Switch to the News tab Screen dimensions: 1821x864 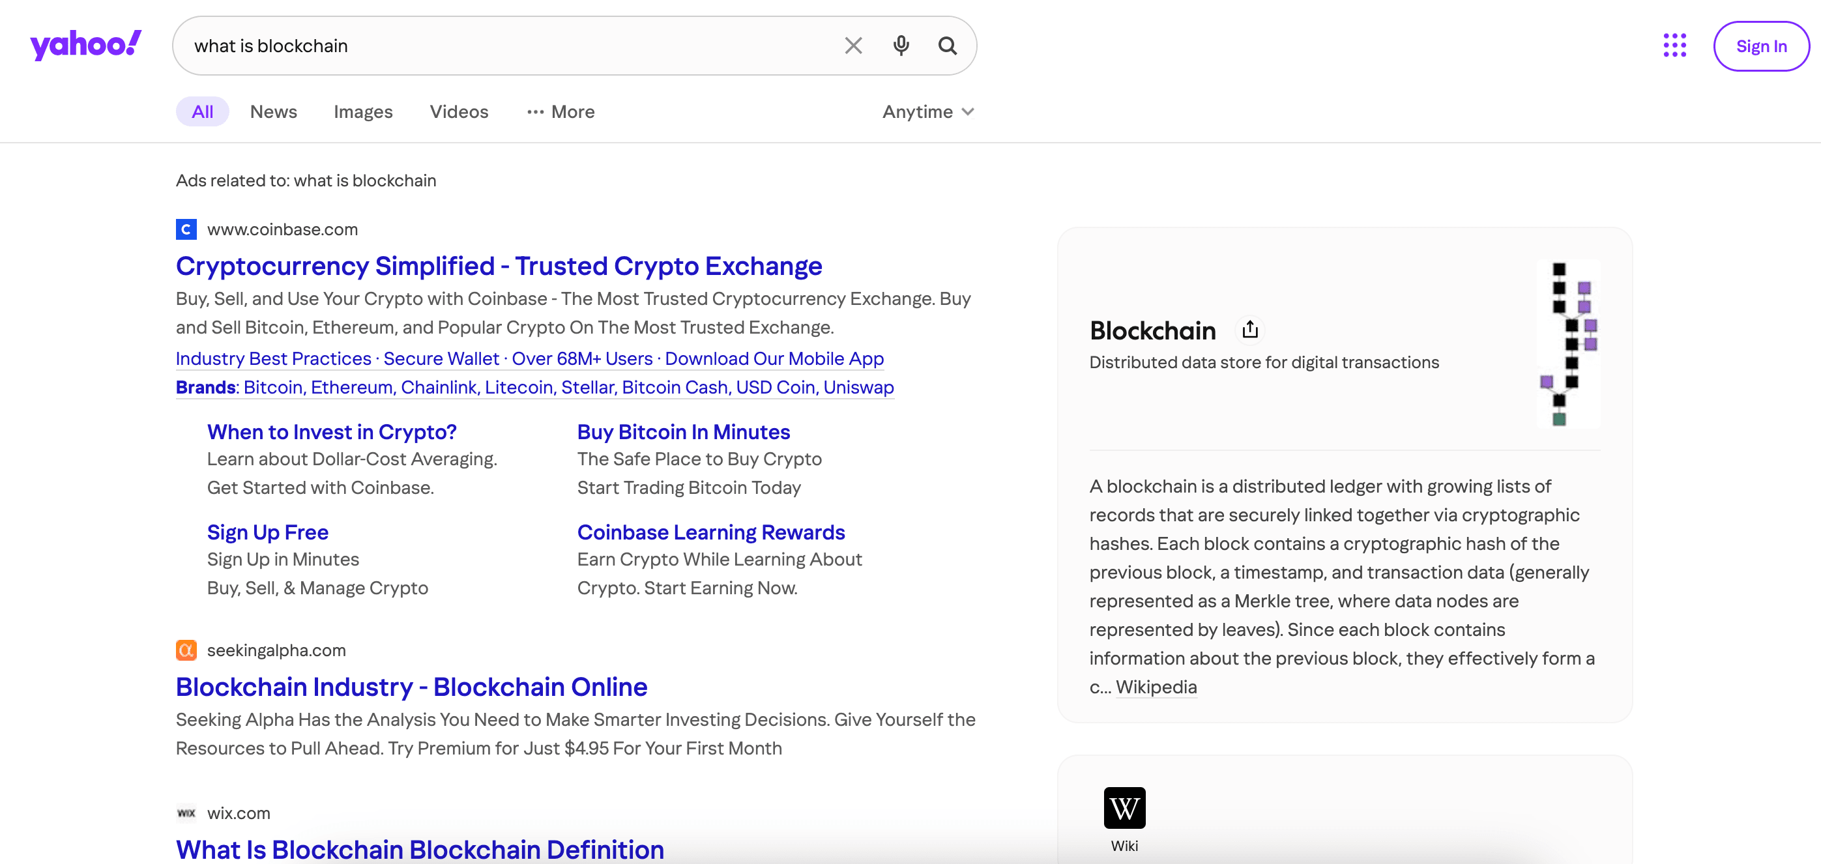click(x=273, y=111)
